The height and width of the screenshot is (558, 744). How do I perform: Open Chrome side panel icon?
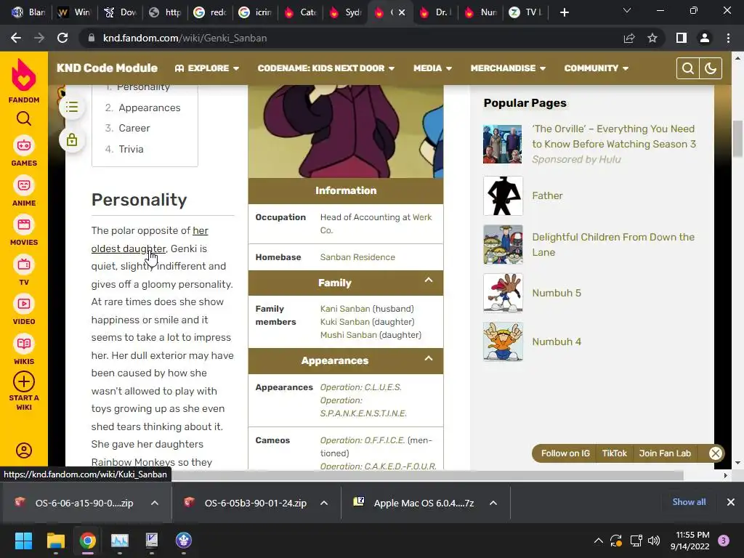point(682,38)
